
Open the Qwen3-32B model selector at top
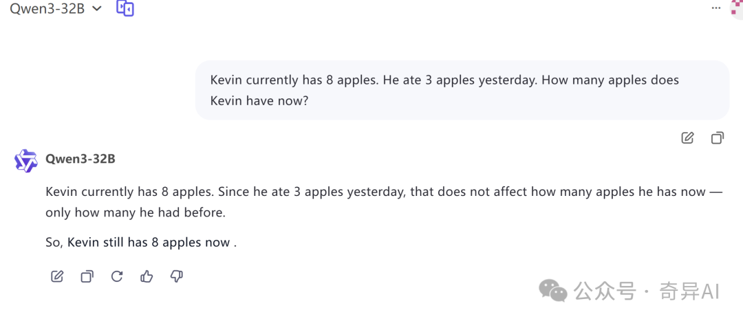click(x=56, y=8)
